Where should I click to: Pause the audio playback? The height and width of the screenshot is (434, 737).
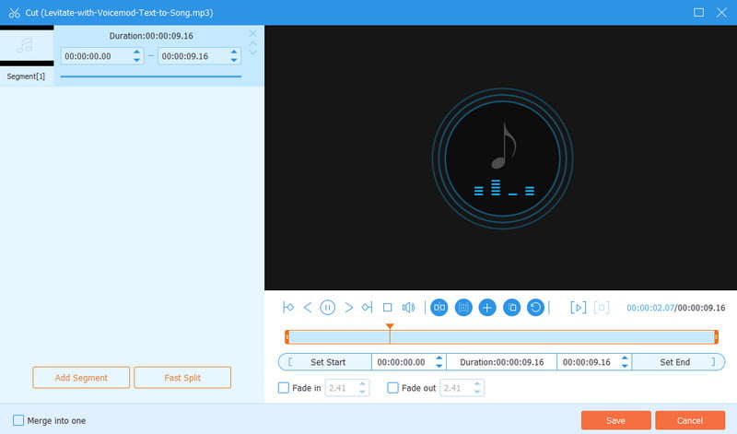coord(327,307)
